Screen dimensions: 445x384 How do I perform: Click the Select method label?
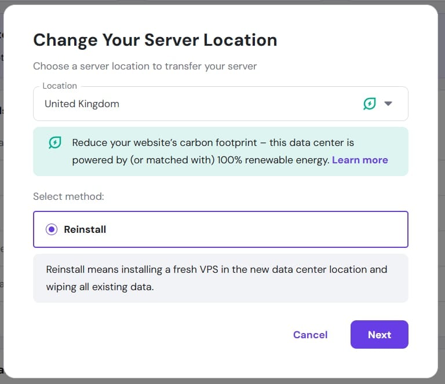coord(68,196)
